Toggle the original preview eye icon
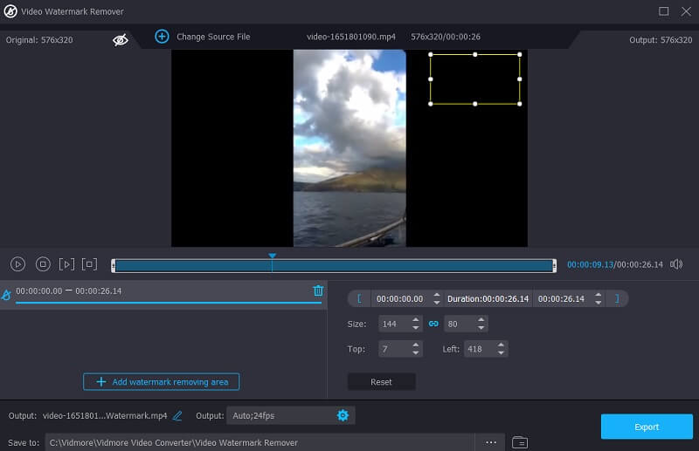The height and width of the screenshot is (451, 699). 121,39
